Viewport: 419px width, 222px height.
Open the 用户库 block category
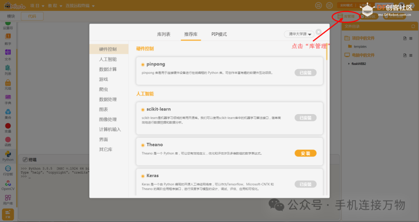pos(8,200)
